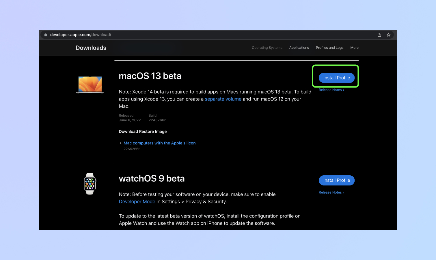The image size is (436, 260).
Task: Click the macOS 13 beta heading
Action: point(150,76)
